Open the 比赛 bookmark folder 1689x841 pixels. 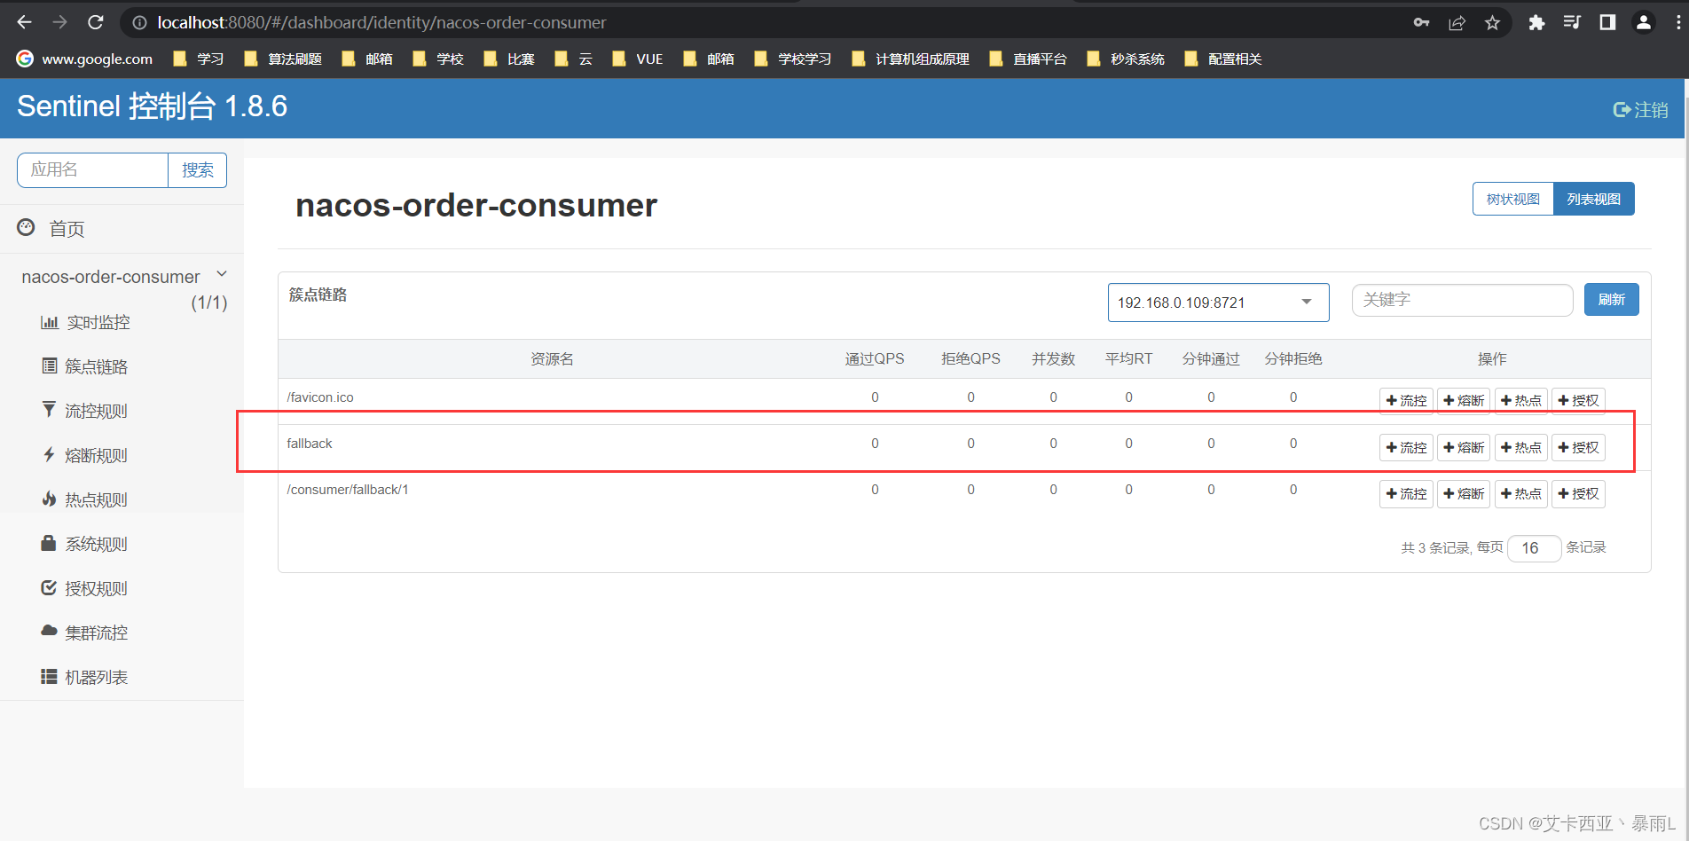pos(508,59)
